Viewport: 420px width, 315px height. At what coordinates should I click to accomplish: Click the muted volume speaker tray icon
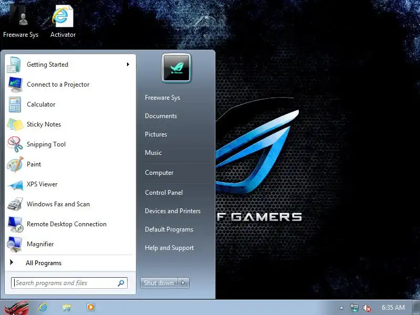tap(366, 308)
